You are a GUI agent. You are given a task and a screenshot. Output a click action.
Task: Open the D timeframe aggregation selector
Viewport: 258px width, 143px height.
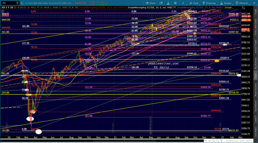[x=183, y=3]
